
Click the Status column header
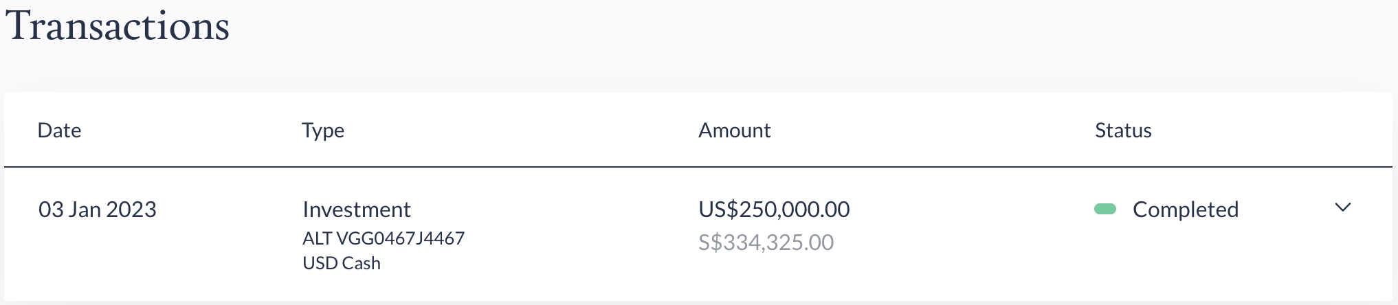point(1123,131)
